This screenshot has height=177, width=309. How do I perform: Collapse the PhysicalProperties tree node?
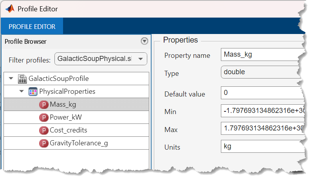point(22,91)
